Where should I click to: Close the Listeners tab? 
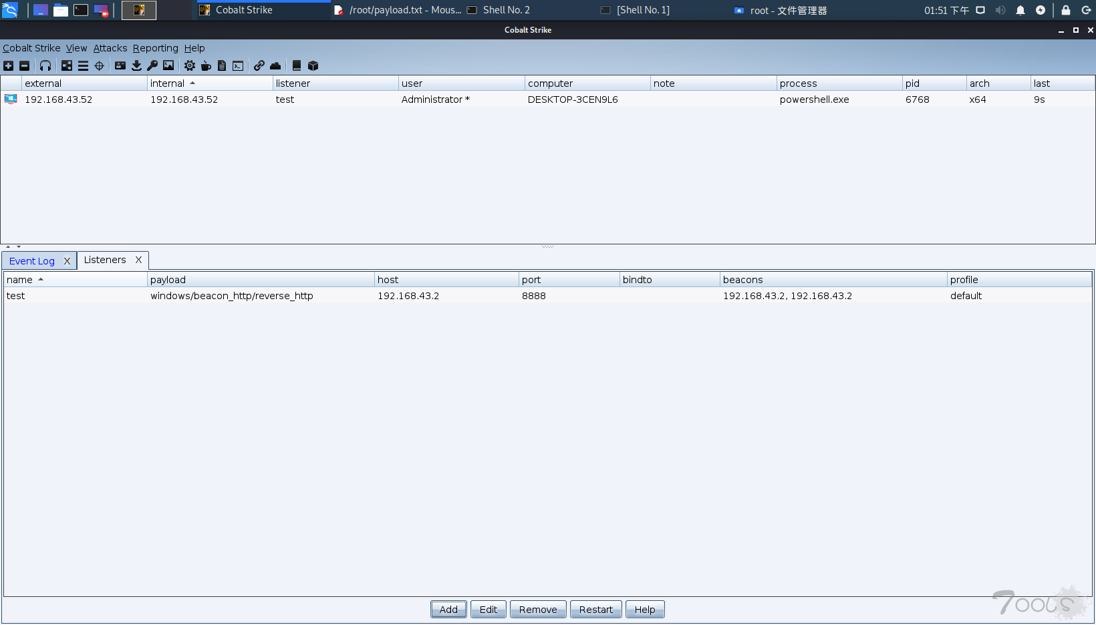pos(138,260)
